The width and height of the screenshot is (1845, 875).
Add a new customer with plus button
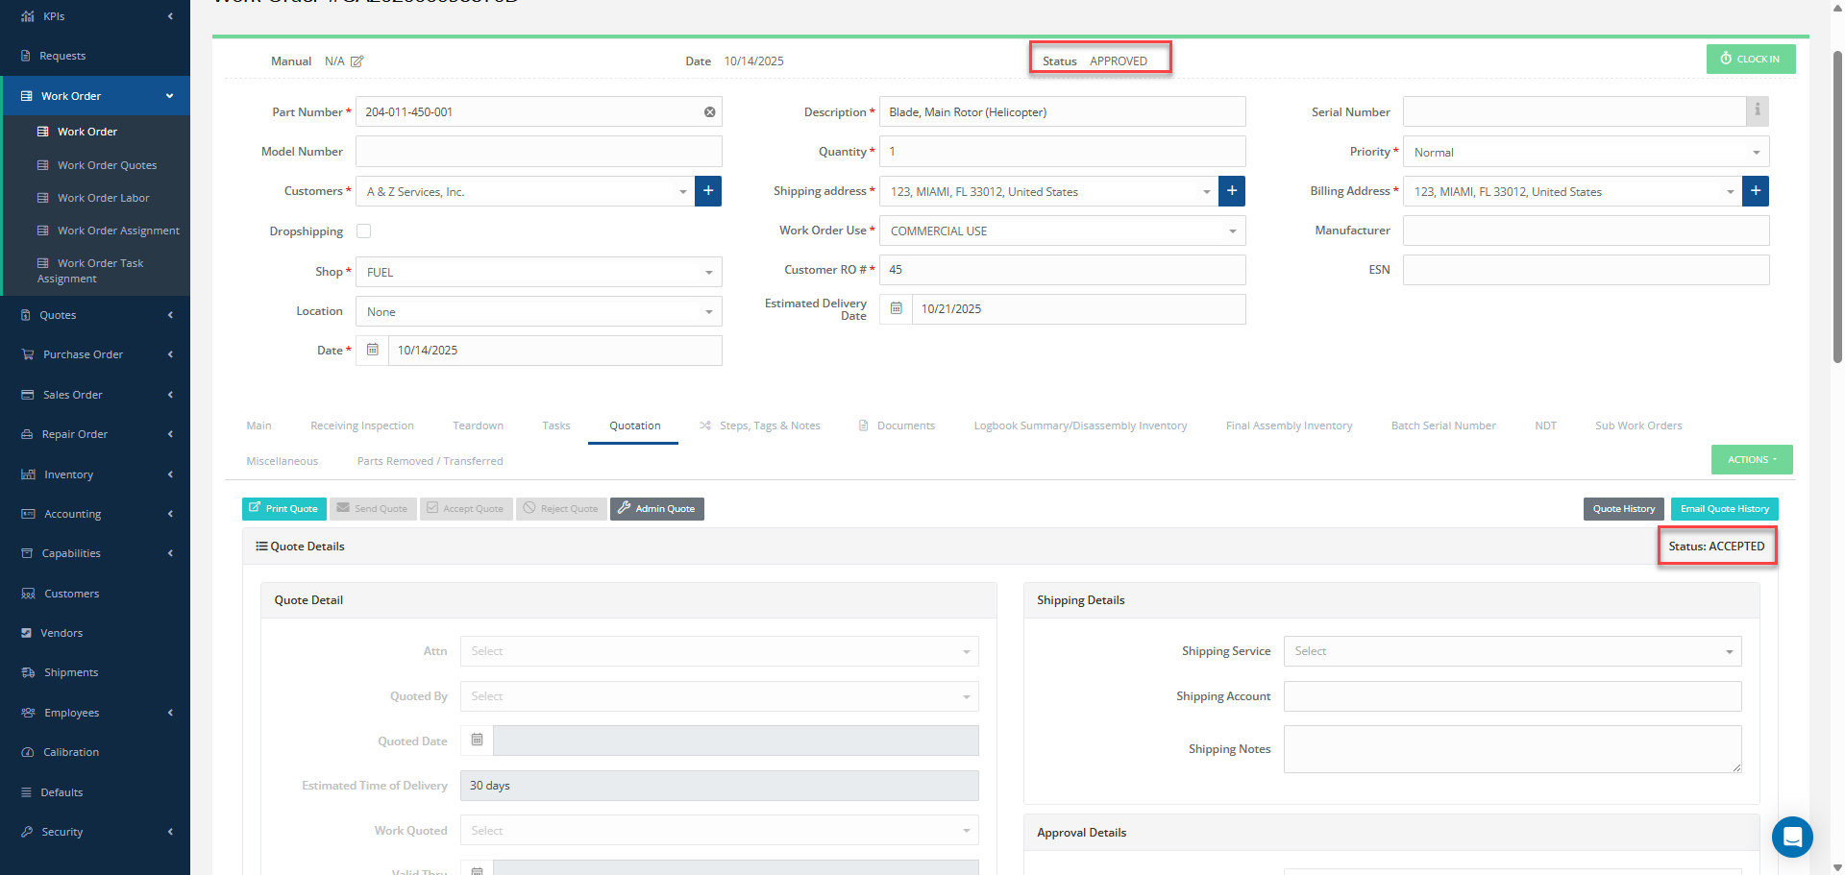(x=708, y=191)
